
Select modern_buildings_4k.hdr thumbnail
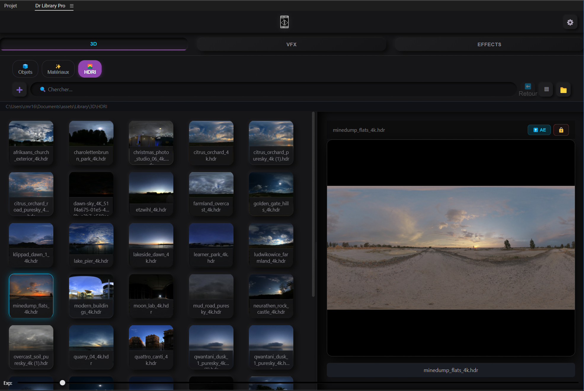coord(91,296)
